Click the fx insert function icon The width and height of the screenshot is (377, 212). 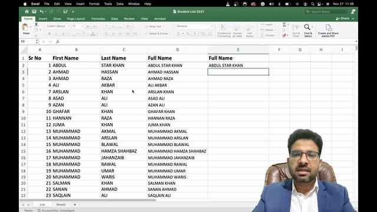pos(58,42)
